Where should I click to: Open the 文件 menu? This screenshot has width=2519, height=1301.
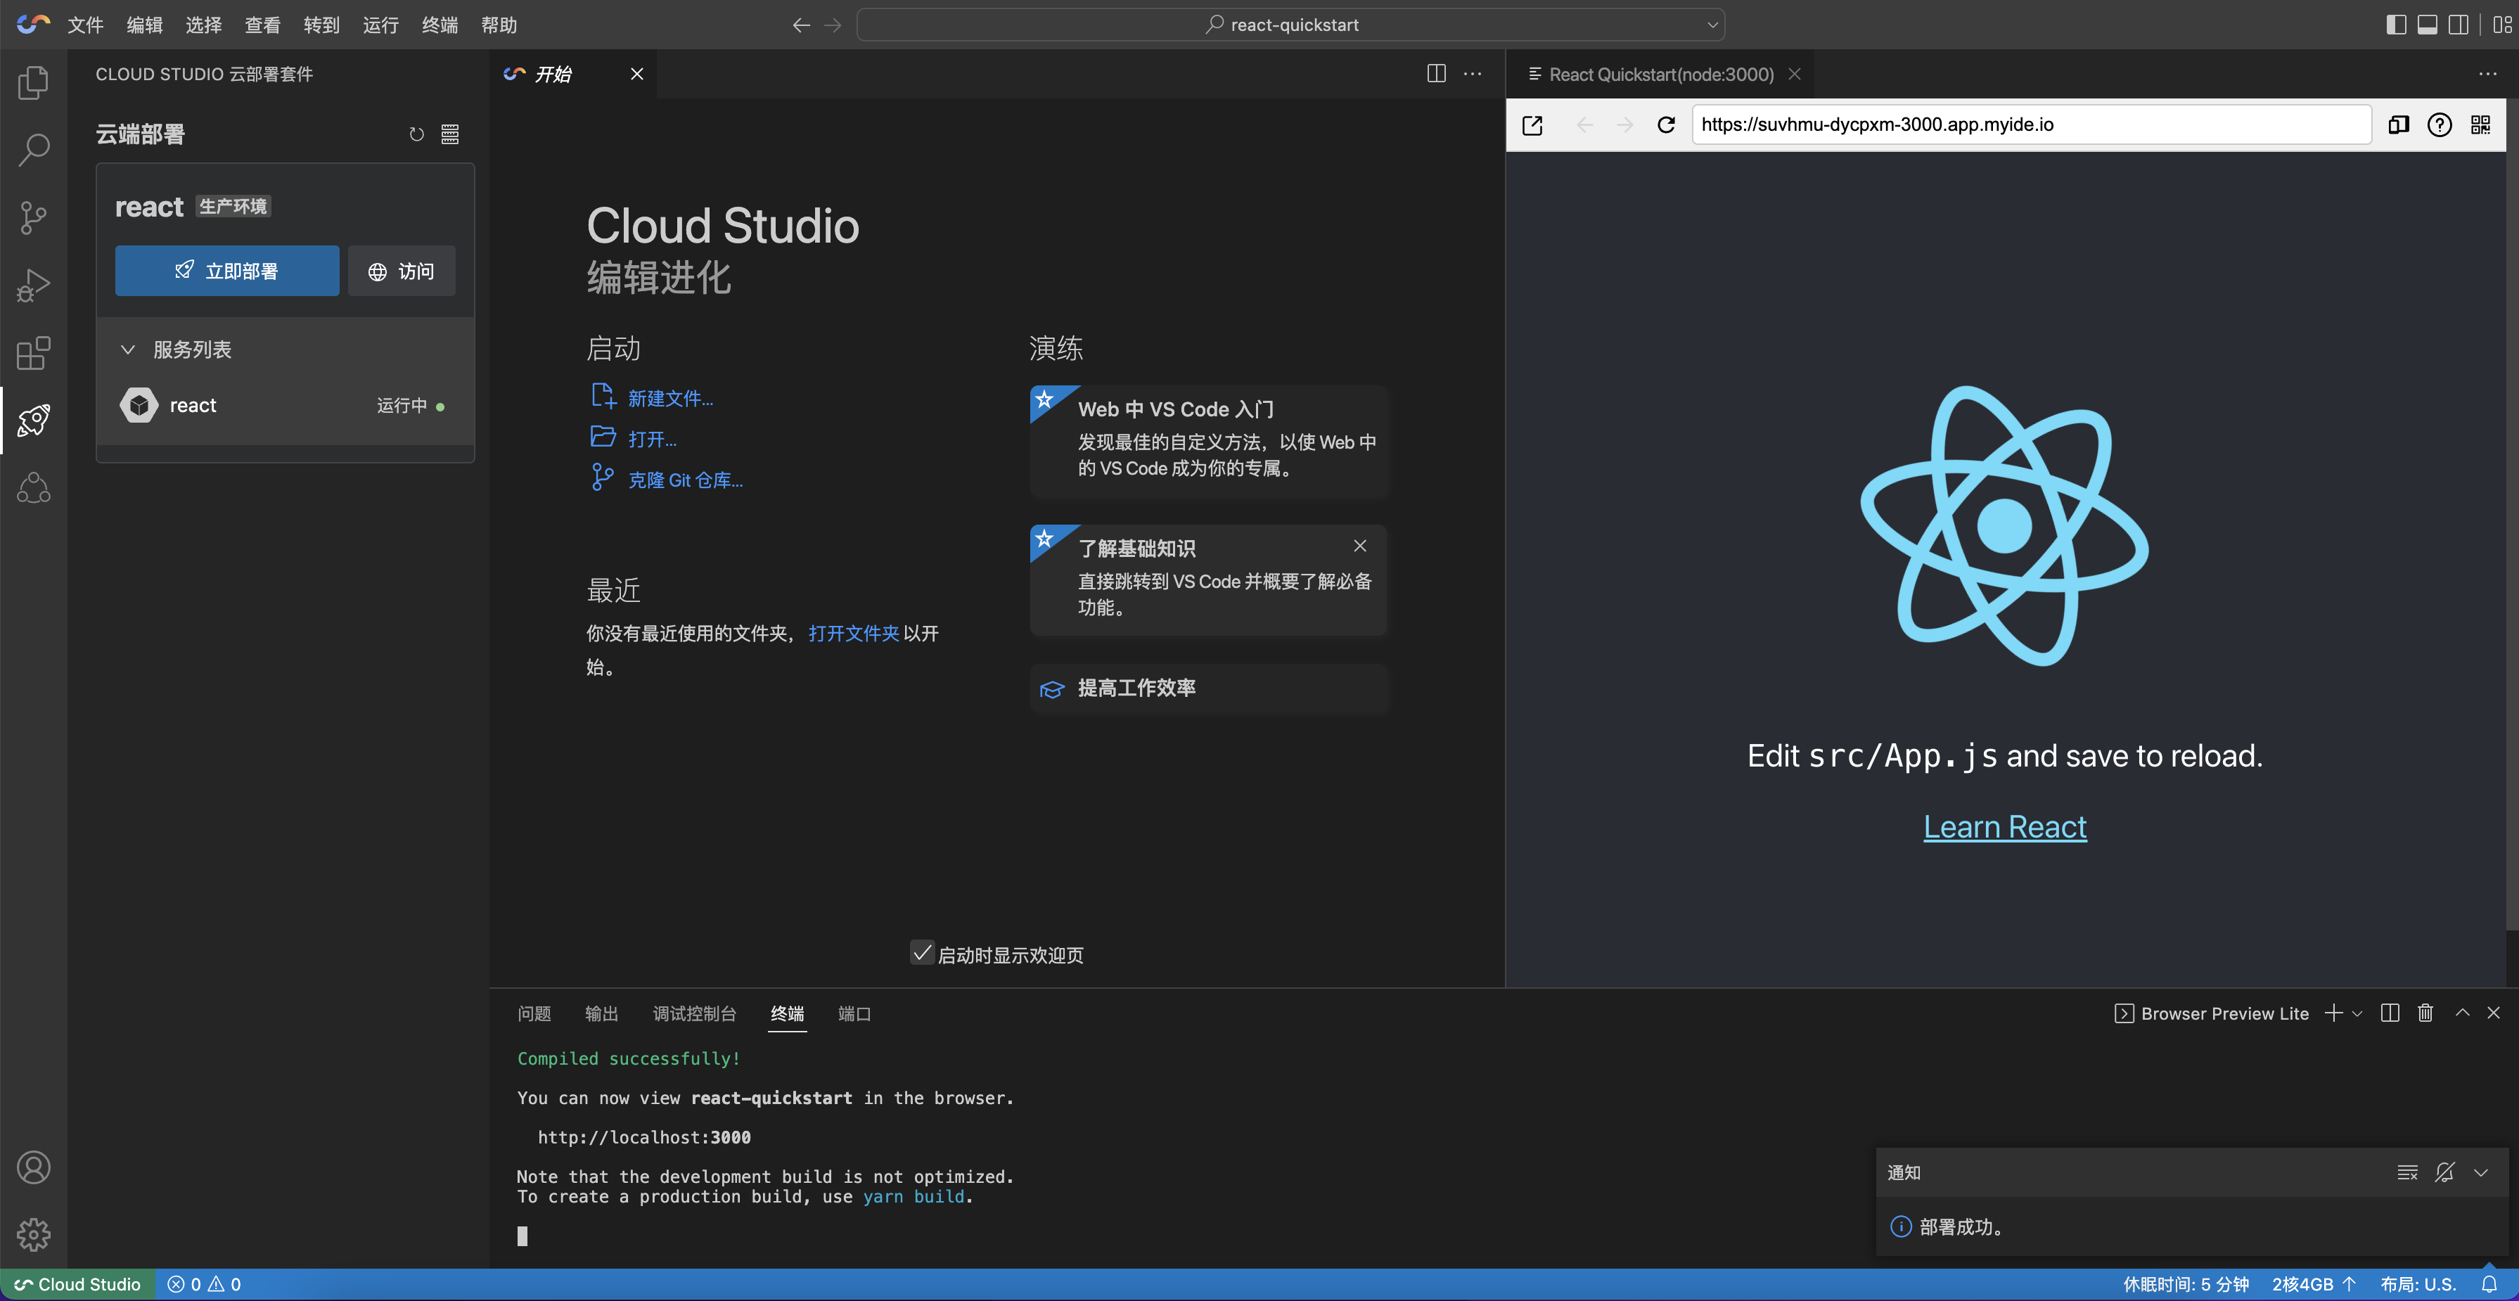pos(85,25)
